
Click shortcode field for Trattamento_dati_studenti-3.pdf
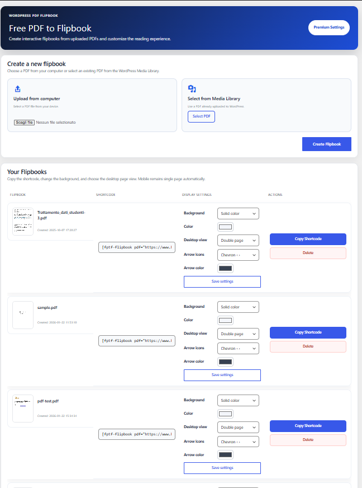tap(137, 247)
